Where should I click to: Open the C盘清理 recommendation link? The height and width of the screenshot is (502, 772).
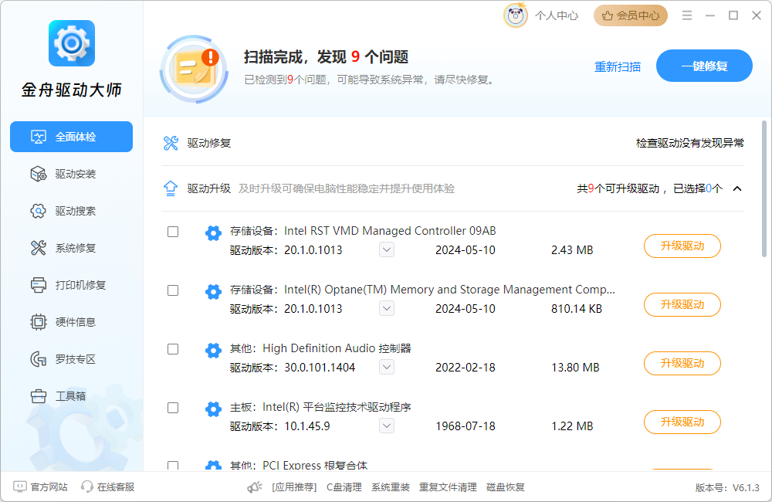344,487
